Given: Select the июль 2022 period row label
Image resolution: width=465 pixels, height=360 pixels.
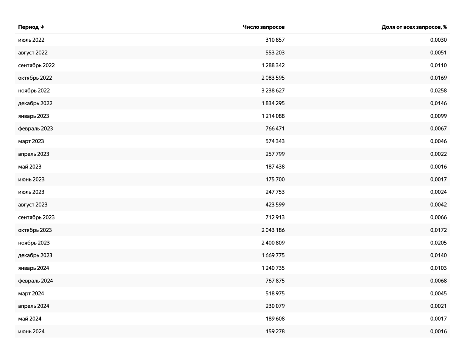Looking at the screenshot, I should (31, 40).
